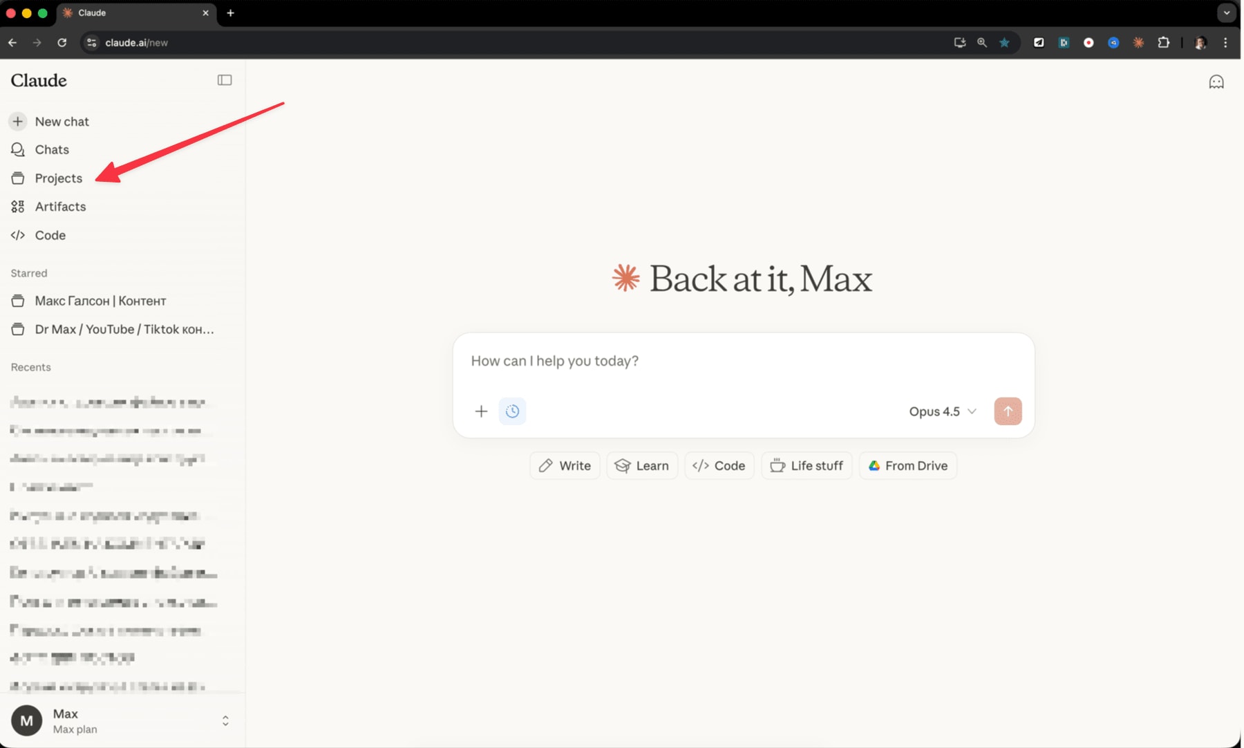
Task: Choose the Code suggestion chip below composer
Action: (719, 466)
